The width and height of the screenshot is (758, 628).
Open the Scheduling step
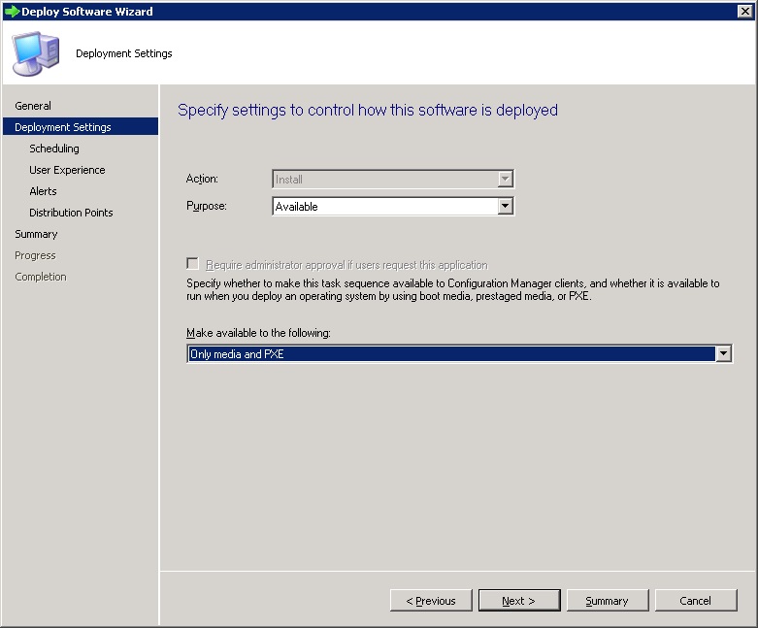[54, 149]
